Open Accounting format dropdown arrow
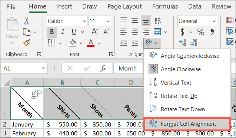The image size is (236, 138). click(x=191, y=32)
